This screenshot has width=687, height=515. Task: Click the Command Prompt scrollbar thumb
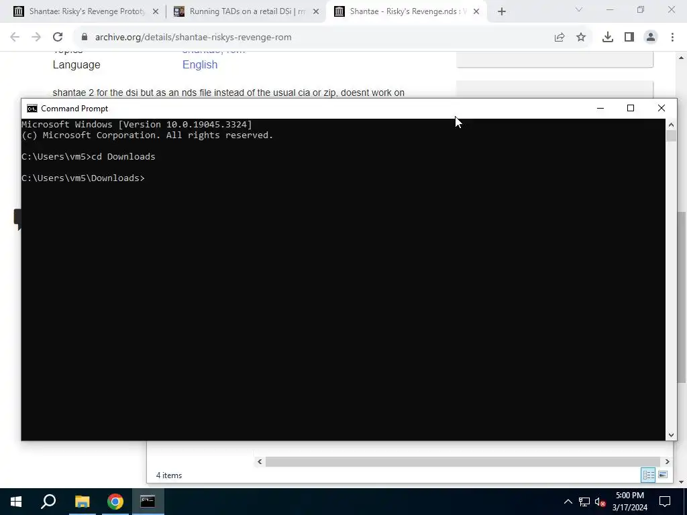coord(671,136)
